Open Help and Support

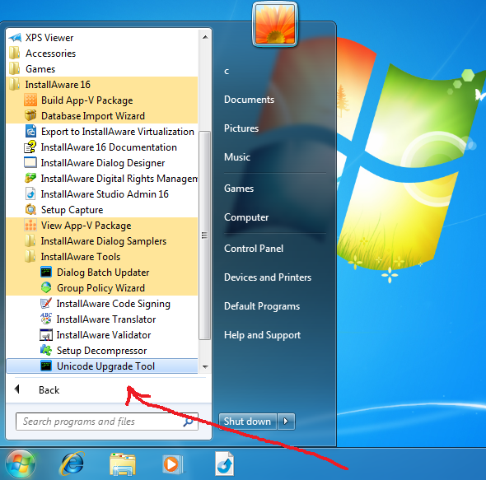point(262,335)
